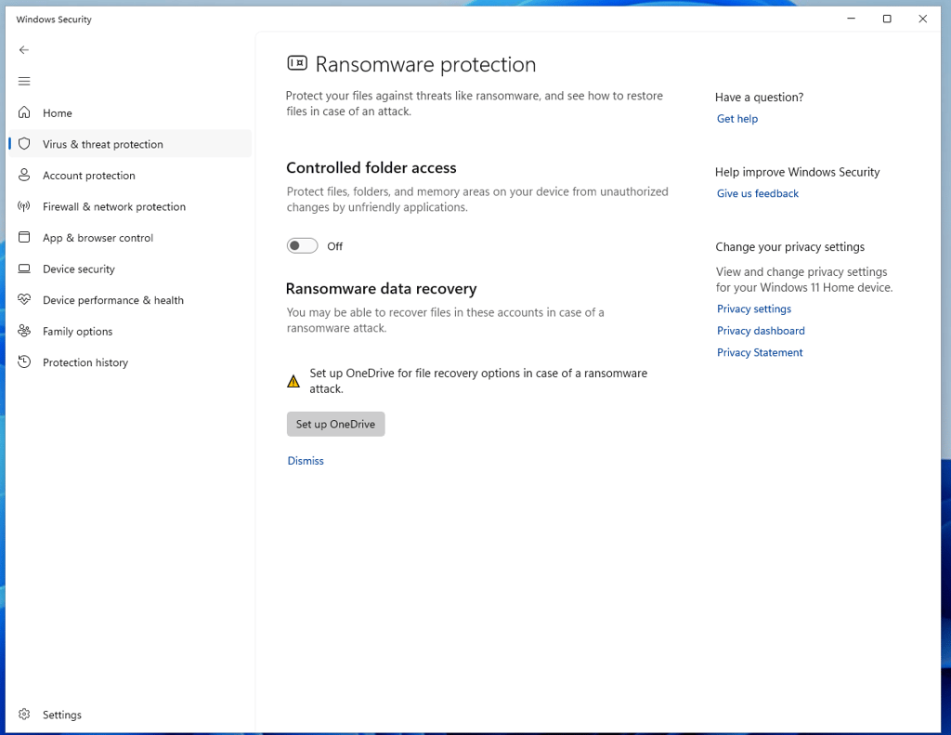
Task: Click the Have a question? heading
Action: pos(760,98)
